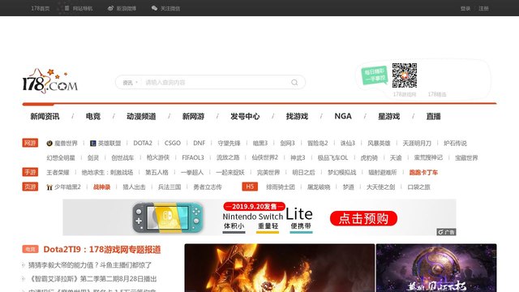Open the 兵法三国 web game link
Viewport: 519px width, 292px height.
pos(169,187)
